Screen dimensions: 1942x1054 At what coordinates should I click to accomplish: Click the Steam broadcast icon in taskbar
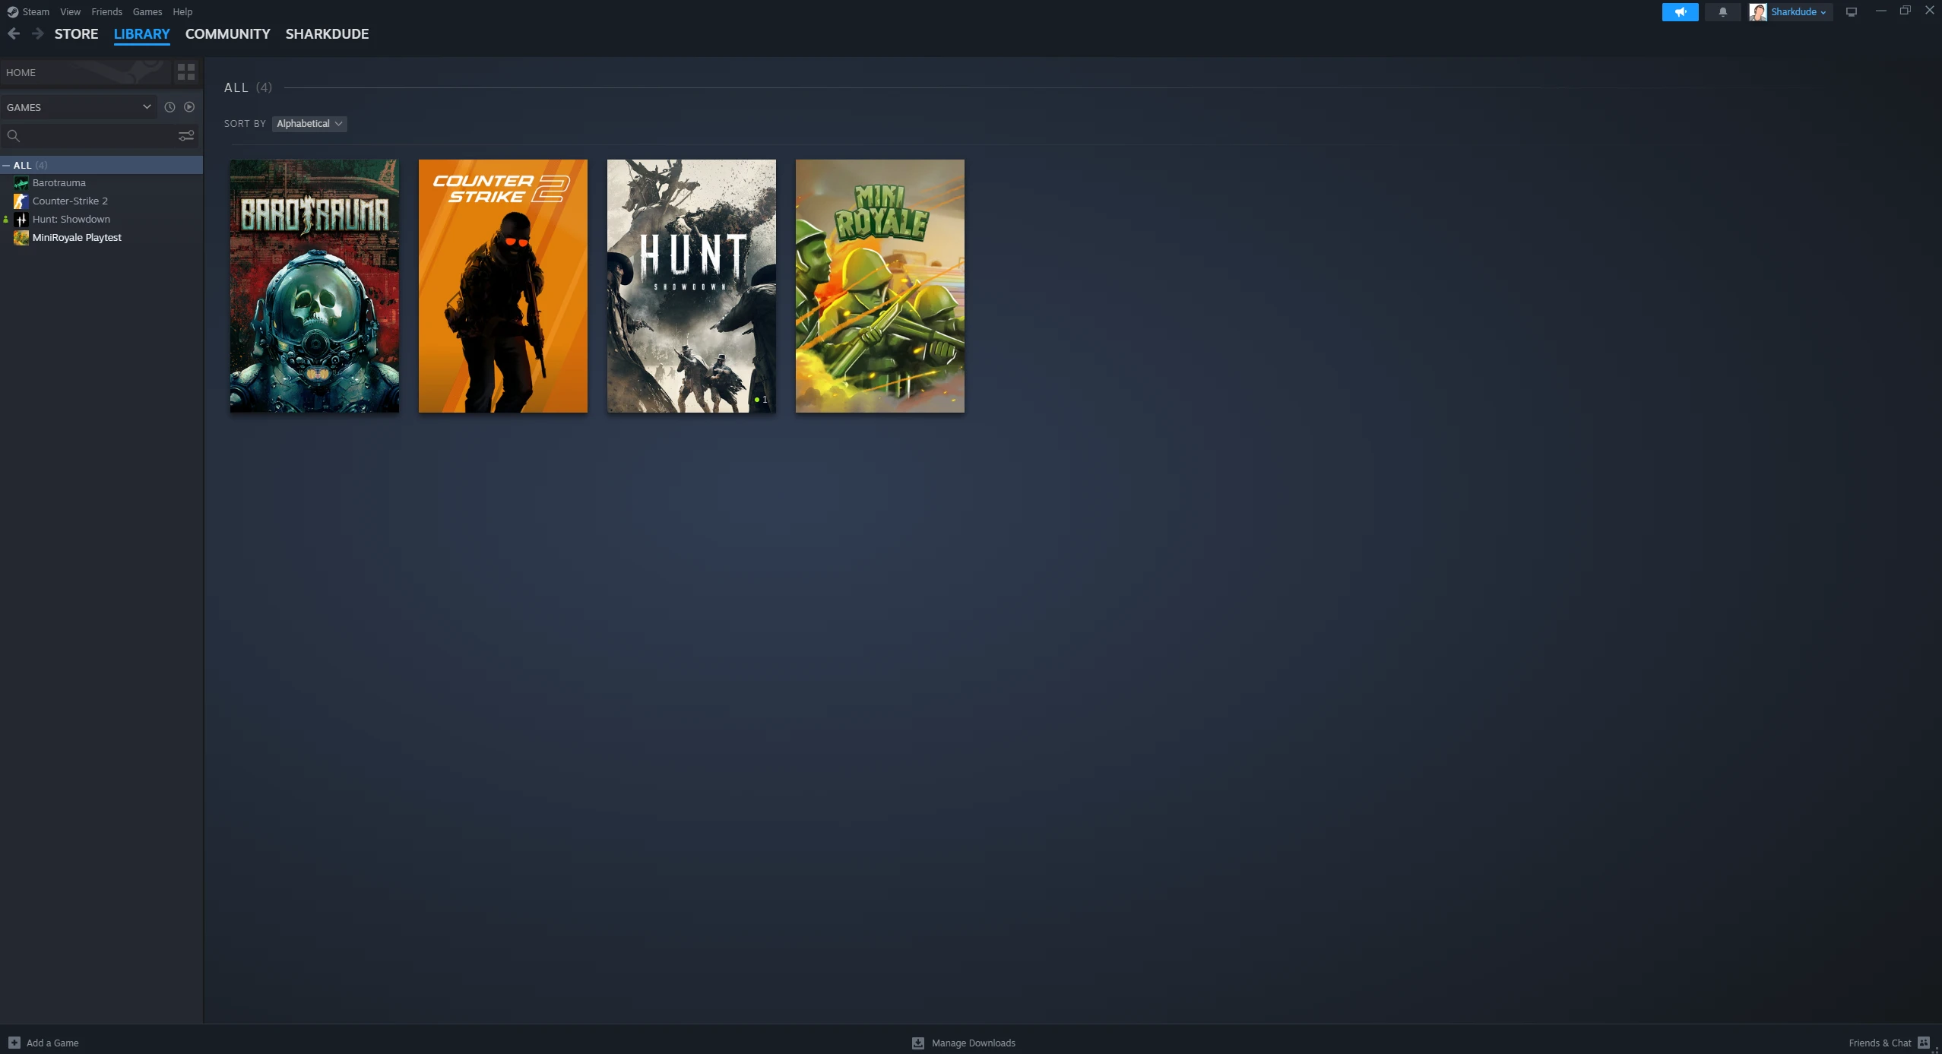(x=1680, y=11)
